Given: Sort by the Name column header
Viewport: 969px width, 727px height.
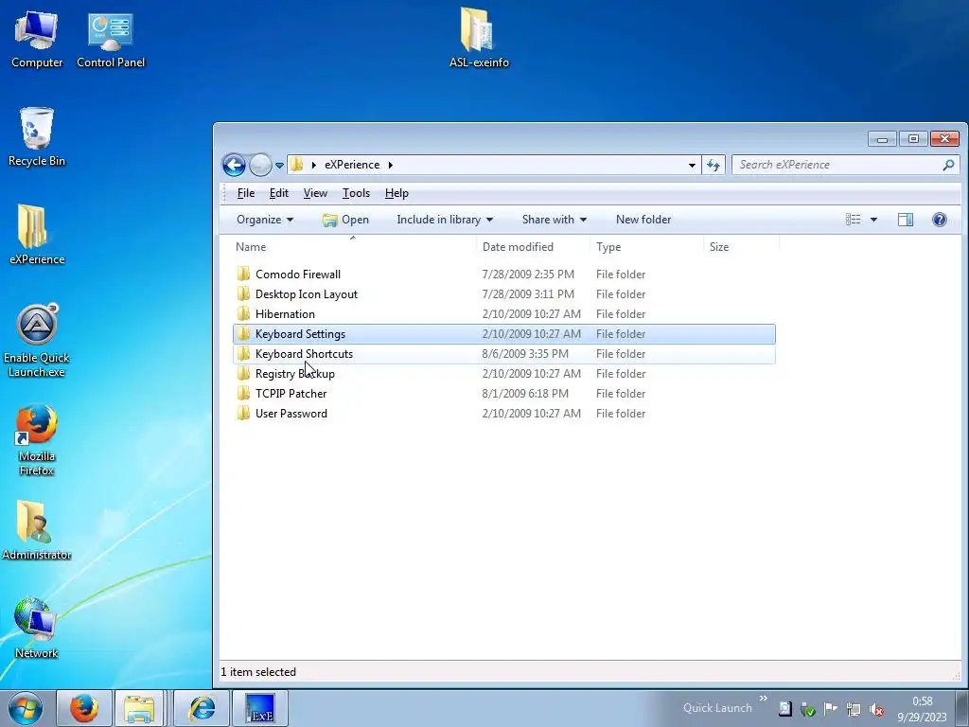Looking at the screenshot, I should point(353,247).
